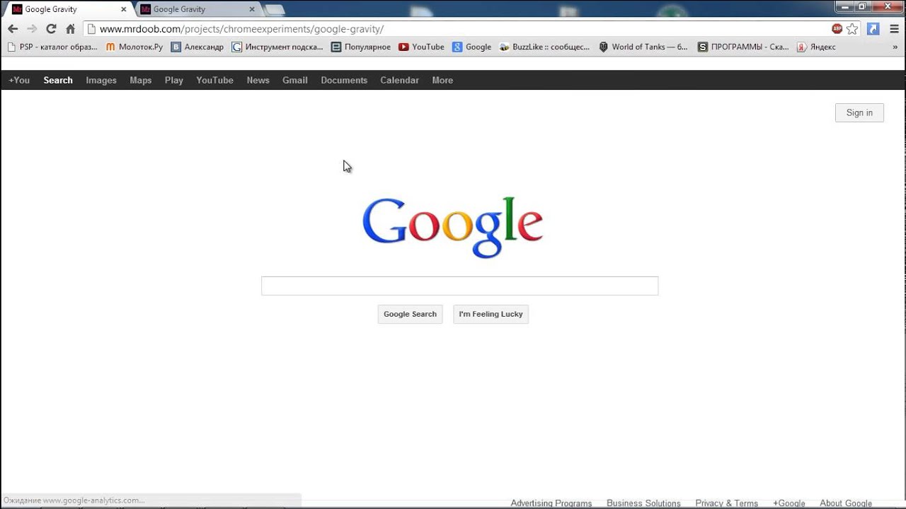This screenshot has width=906, height=509.
Task: Select the first Google Gravity tab
Action: pos(69,9)
